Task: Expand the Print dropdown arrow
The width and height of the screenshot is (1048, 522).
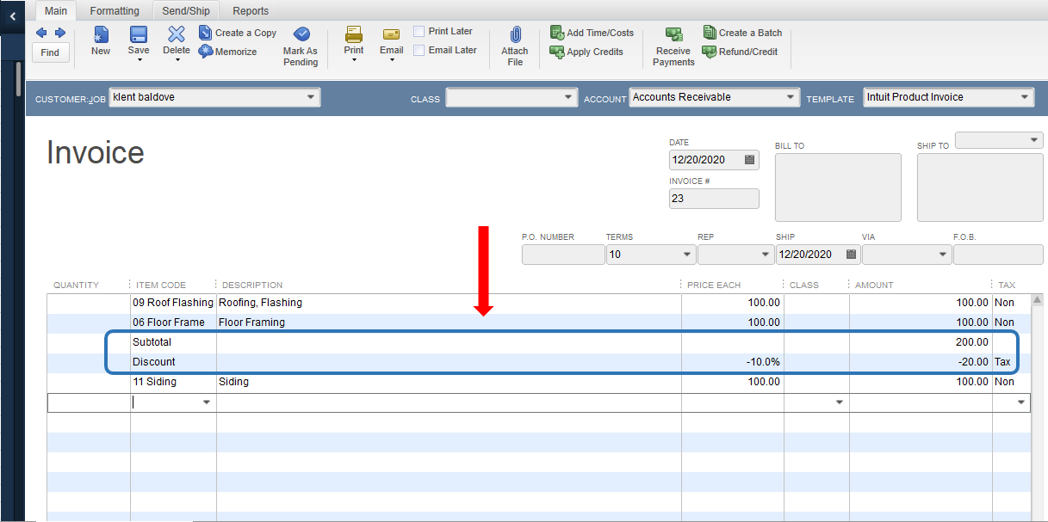Action: (x=354, y=60)
